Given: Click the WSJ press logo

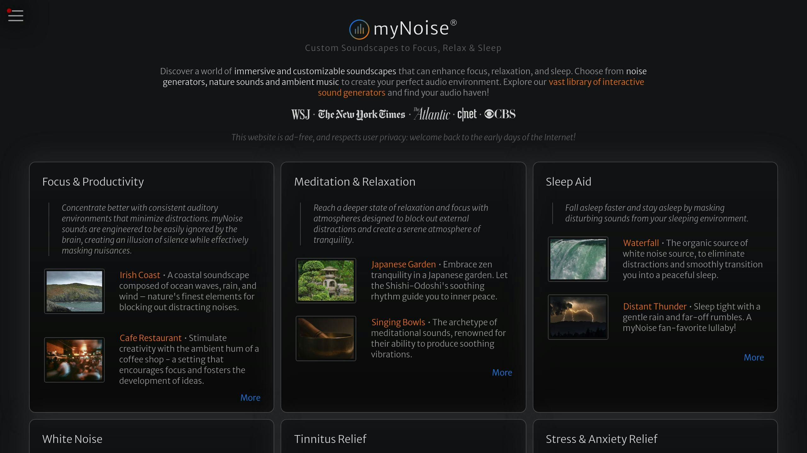Looking at the screenshot, I should pyautogui.click(x=301, y=114).
